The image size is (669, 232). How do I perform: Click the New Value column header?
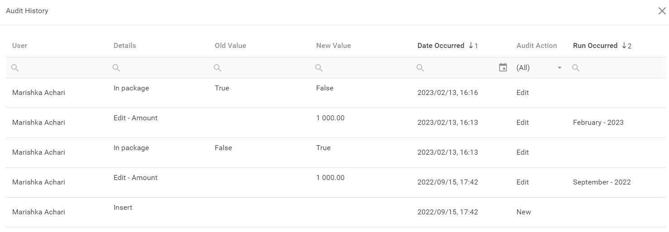pyautogui.click(x=333, y=46)
